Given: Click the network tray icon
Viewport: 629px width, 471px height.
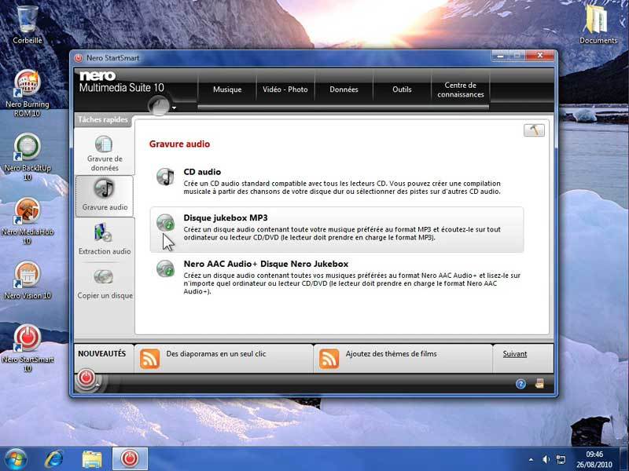Looking at the screenshot, I should [x=561, y=459].
